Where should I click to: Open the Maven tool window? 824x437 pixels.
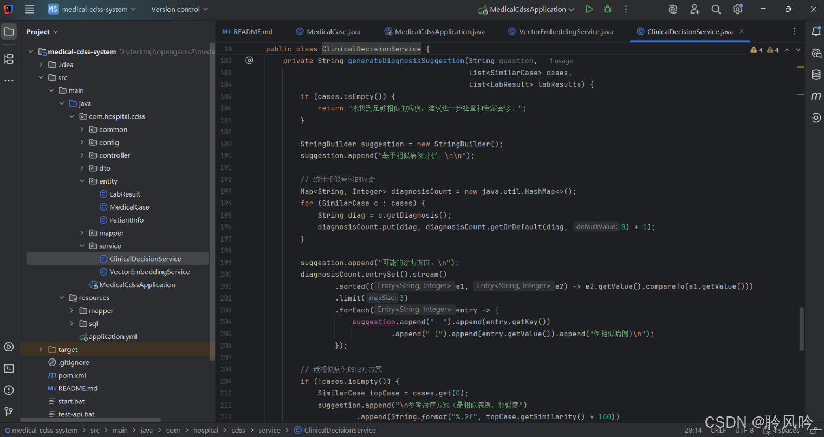(x=816, y=96)
